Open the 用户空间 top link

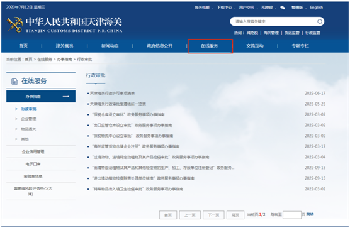coord(246,8)
